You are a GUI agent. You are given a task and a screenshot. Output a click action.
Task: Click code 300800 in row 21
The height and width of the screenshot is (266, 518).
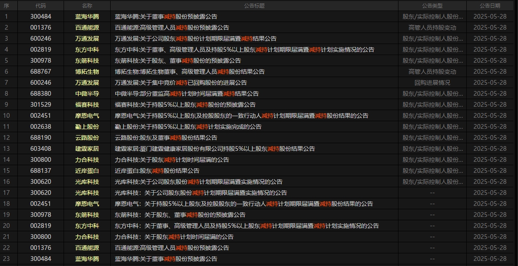pyautogui.click(x=41, y=237)
